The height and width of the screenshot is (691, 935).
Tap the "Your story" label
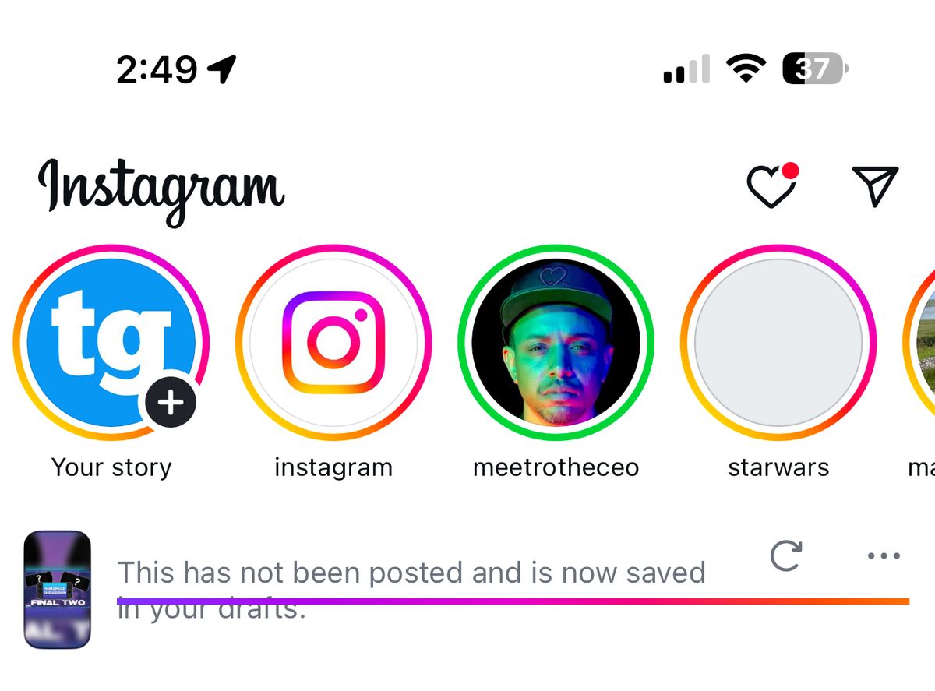pyautogui.click(x=111, y=467)
